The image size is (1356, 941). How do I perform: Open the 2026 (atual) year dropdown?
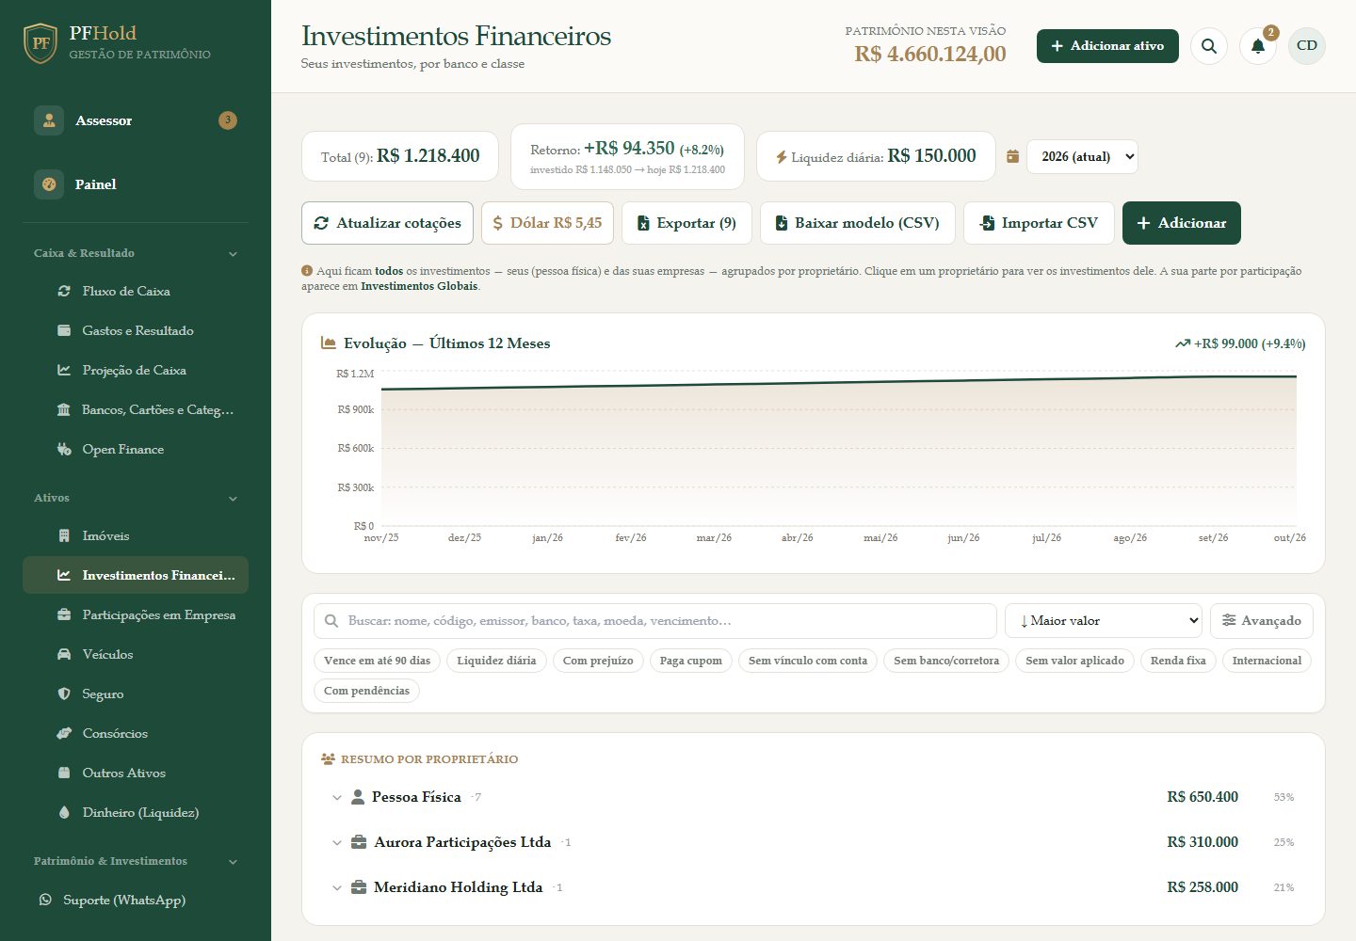tap(1082, 156)
